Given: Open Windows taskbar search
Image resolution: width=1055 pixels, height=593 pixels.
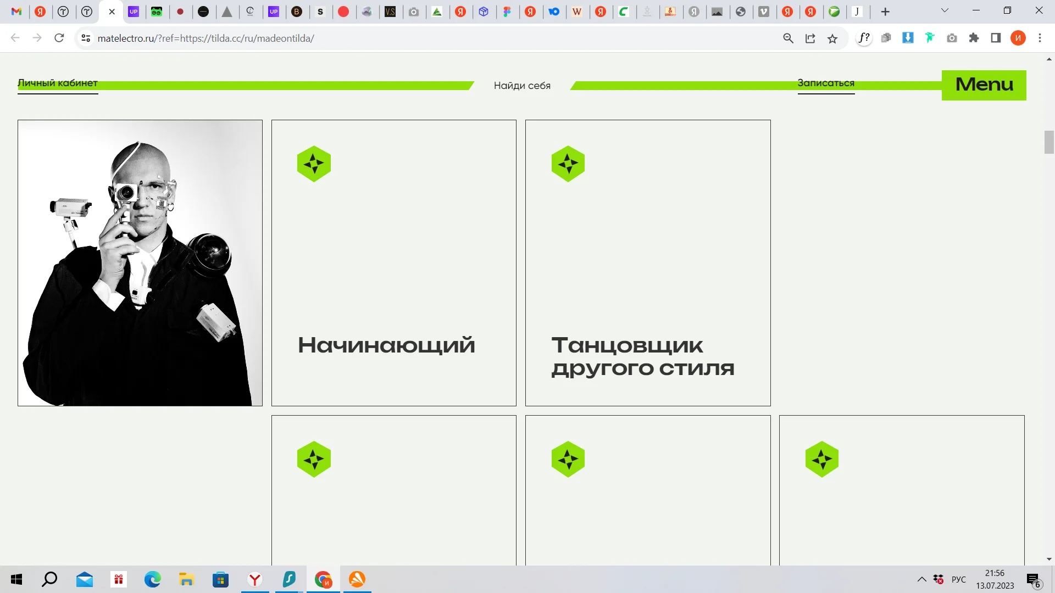Looking at the screenshot, I should pyautogui.click(x=49, y=579).
